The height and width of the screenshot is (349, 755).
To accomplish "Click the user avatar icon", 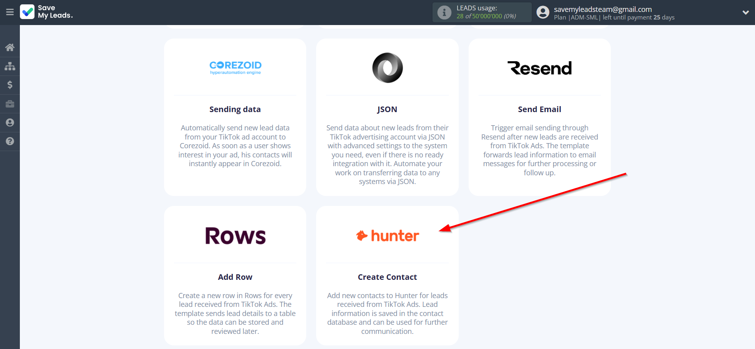I will point(543,12).
